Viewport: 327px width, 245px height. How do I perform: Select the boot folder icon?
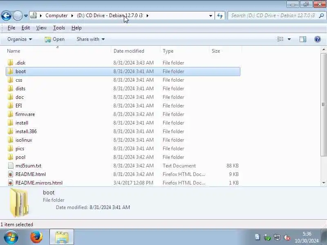pos(10,71)
